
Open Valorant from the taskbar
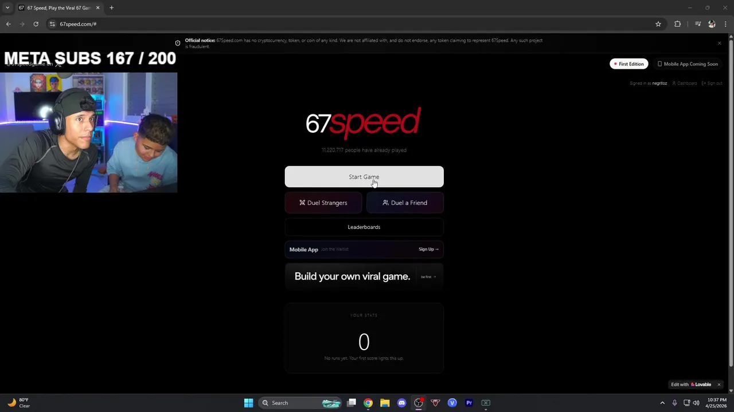click(435, 403)
